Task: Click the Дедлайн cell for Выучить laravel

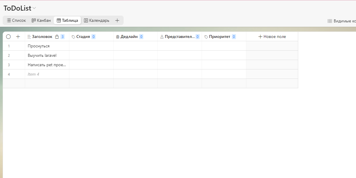Action: coord(136,55)
